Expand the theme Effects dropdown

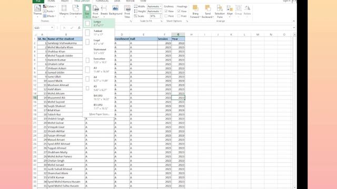(x=49, y=16)
